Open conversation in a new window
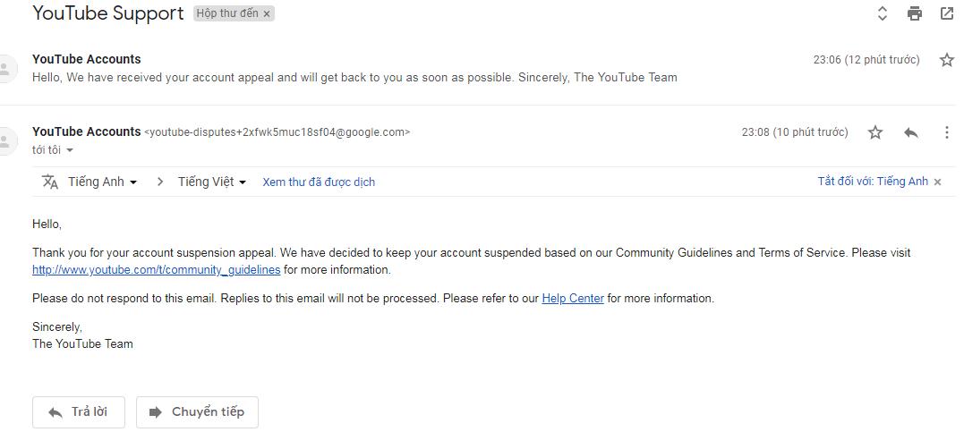 [947, 13]
